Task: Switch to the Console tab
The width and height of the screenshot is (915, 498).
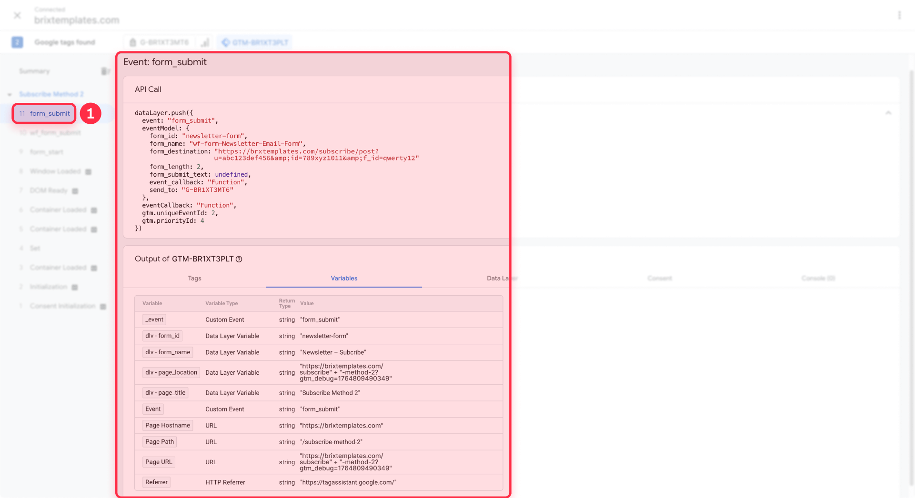Action: 818,279
